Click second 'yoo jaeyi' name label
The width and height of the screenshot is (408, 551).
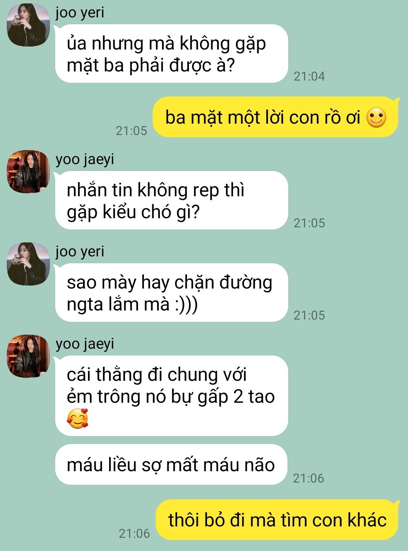pyautogui.click(x=85, y=344)
